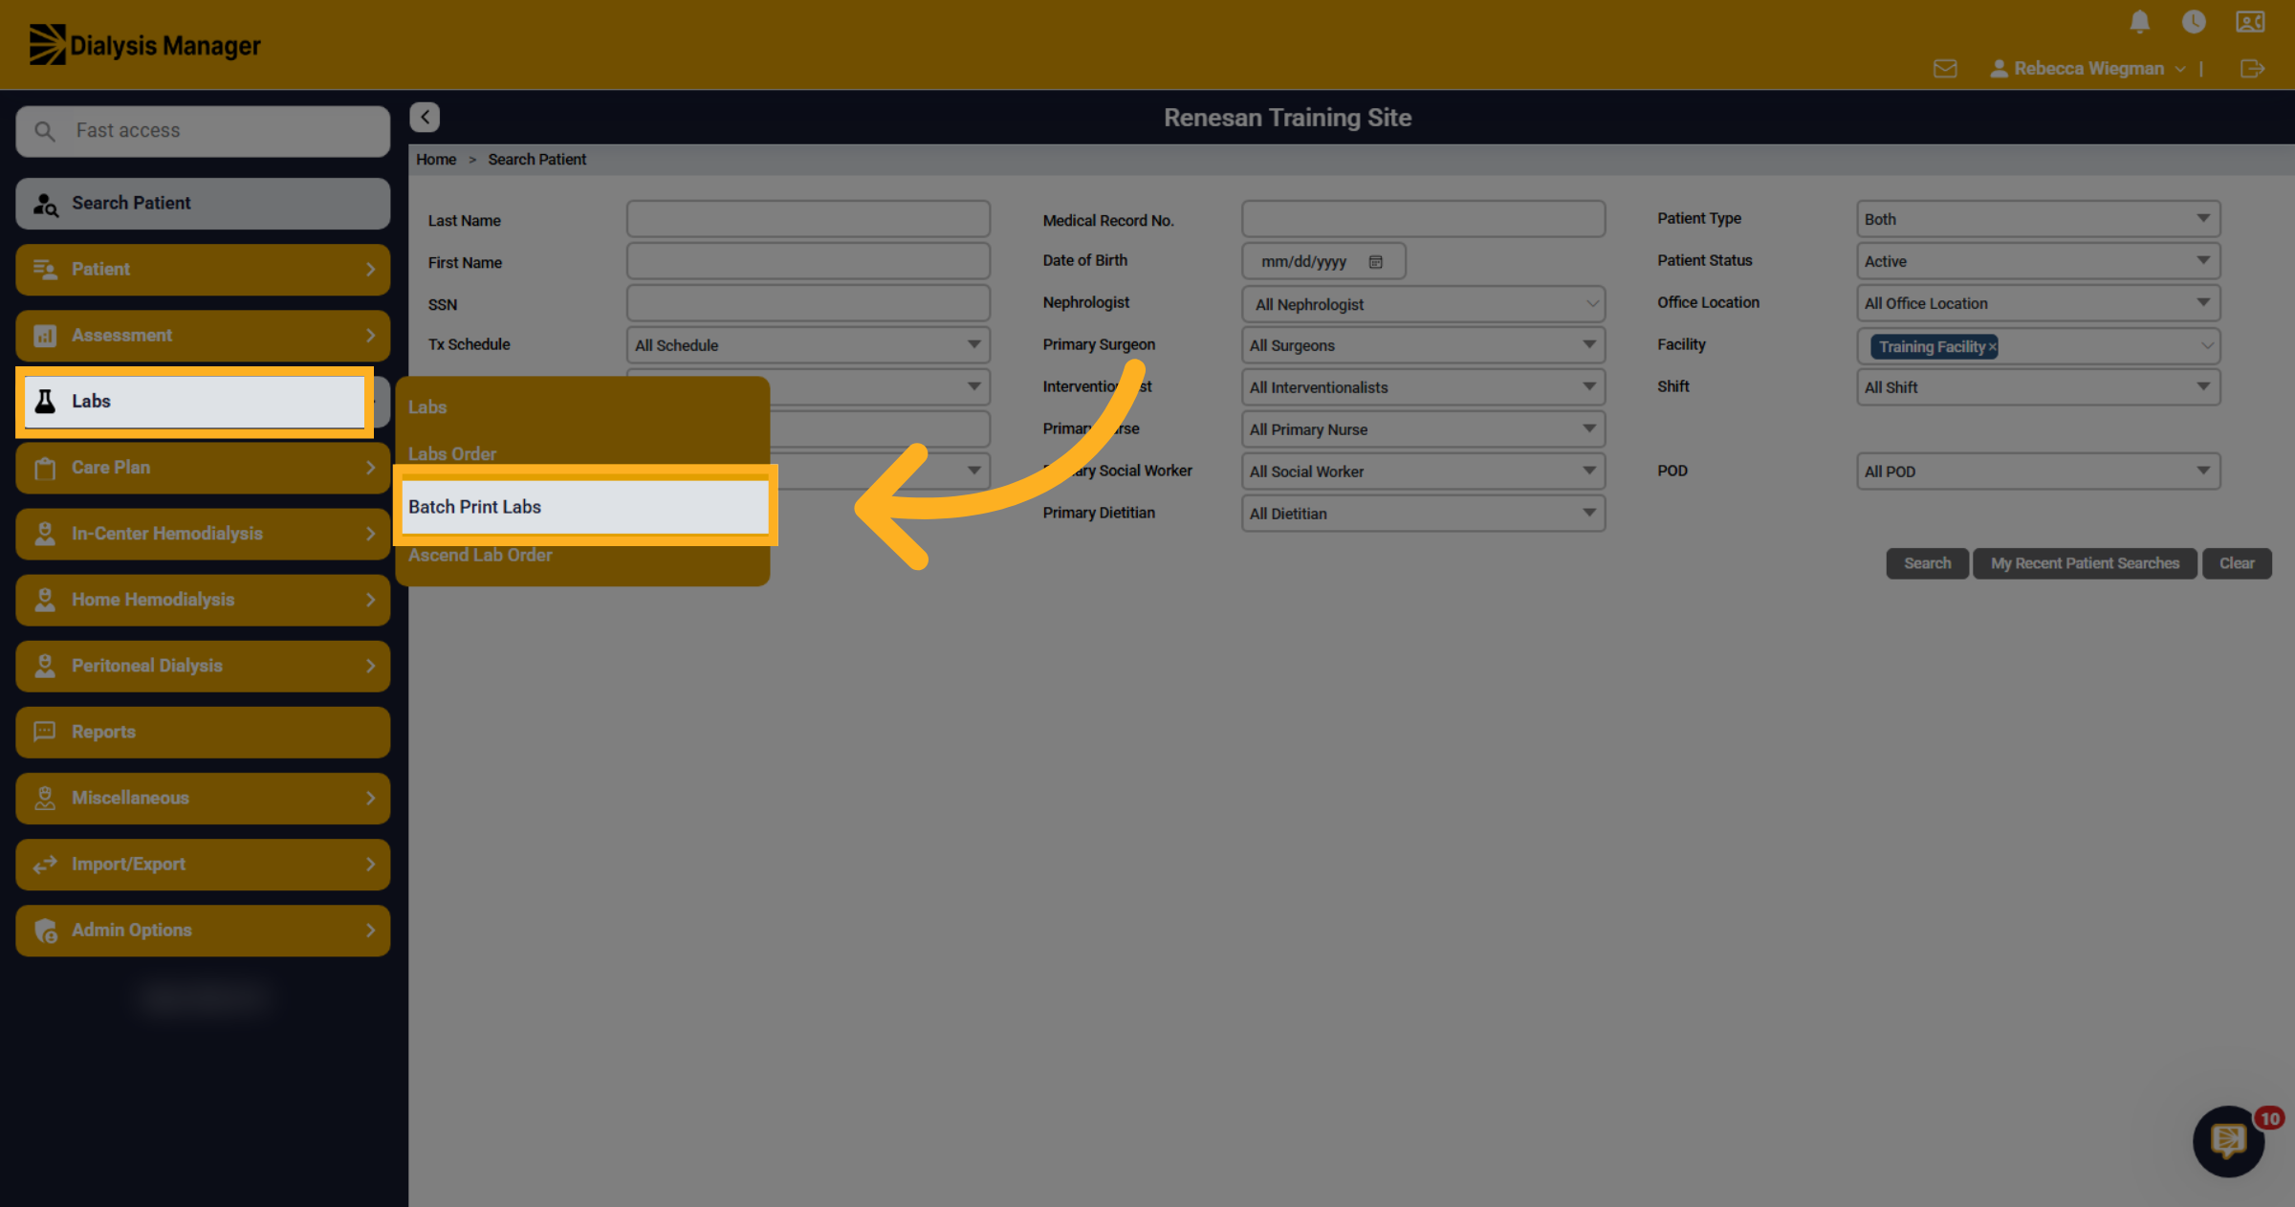The width and height of the screenshot is (2295, 1207).
Task: Click the Search button
Action: (1927, 563)
